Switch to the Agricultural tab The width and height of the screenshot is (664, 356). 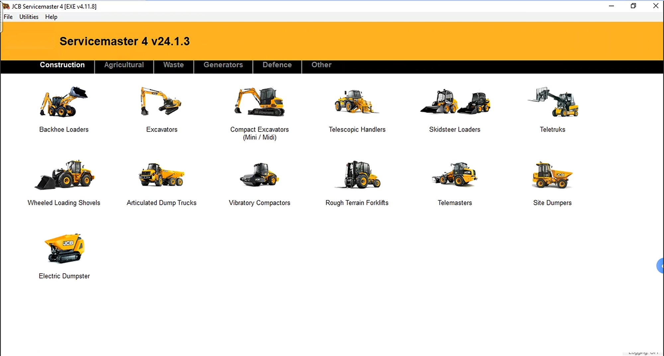124,65
